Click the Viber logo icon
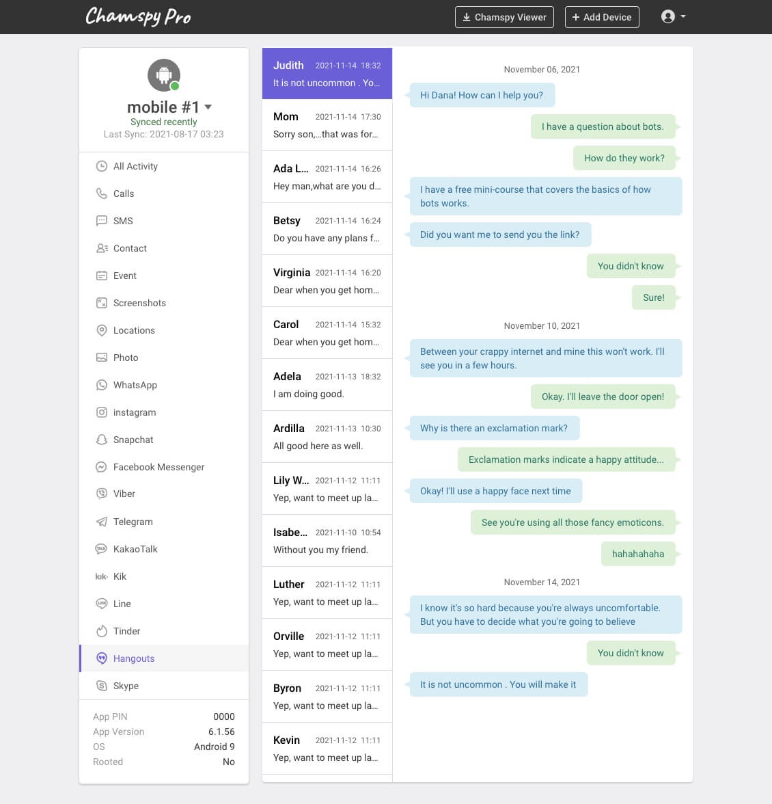The image size is (772, 804). (x=101, y=494)
